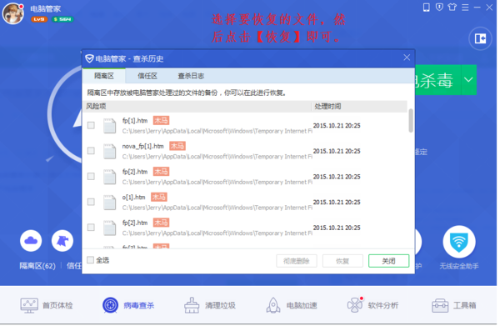The width and height of the screenshot is (500, 326).
Task: Open the user avatar profile
Action: pyautogui.click(x=13, y=13)
